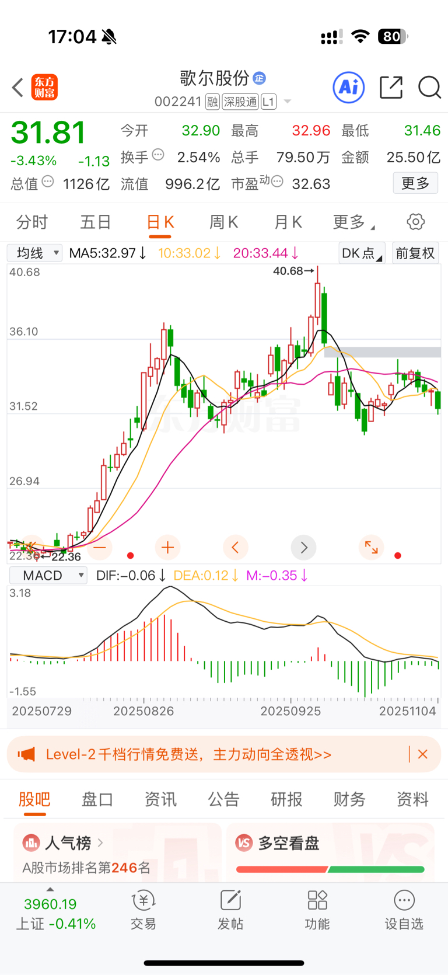
Task: Tap the share icon
Action: click(391, 88)
